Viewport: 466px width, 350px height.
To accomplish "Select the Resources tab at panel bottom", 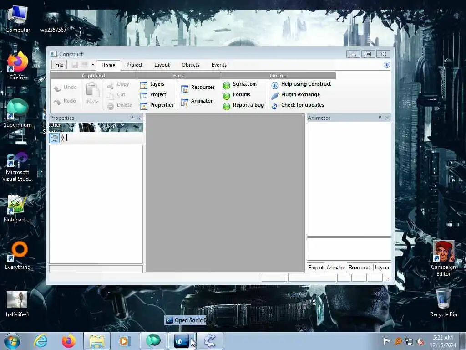I will pos(360,268).
